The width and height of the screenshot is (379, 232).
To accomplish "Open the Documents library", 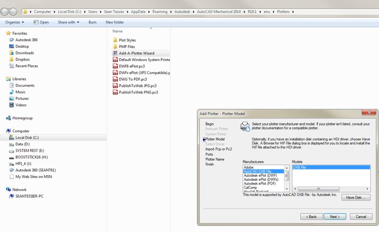I will 25,85.
